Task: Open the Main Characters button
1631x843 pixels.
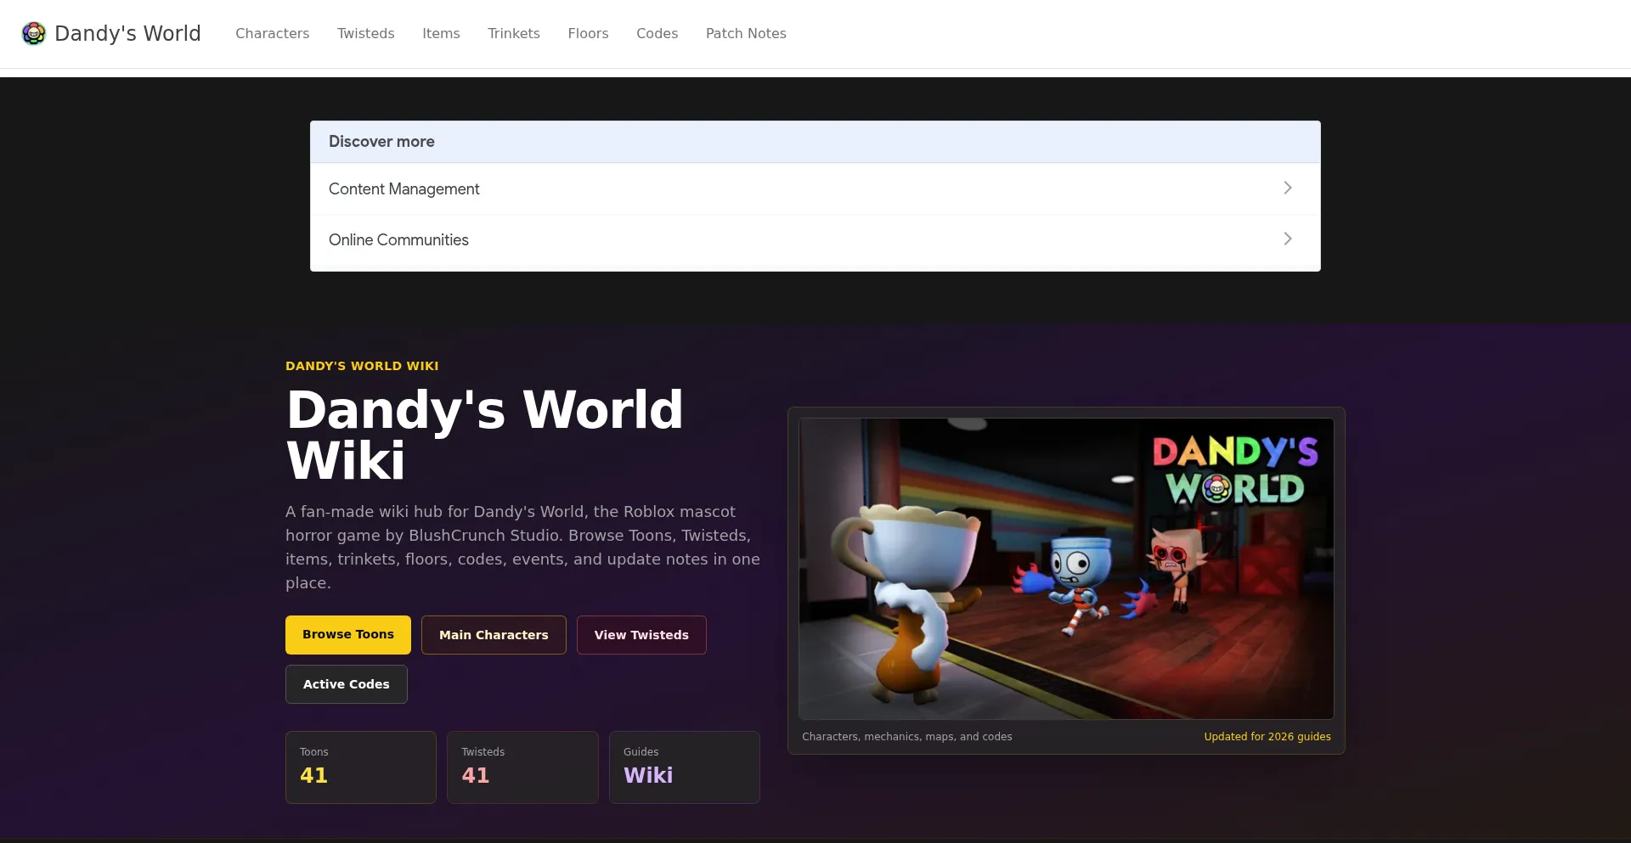Action: (x=494, y=635)
